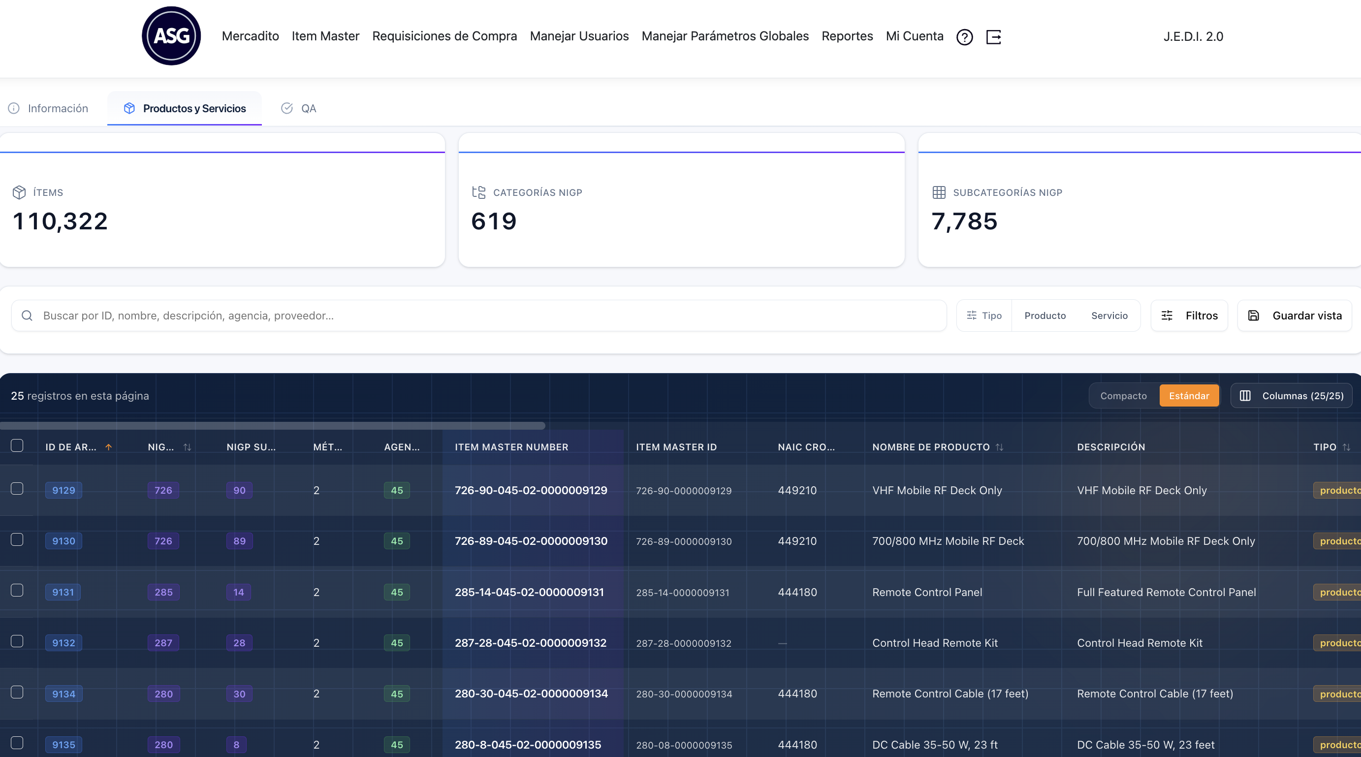Select the Productos y Servicios tab
Screen dimensions: 1361x757
pyautogui.click(x=185, y=108)
